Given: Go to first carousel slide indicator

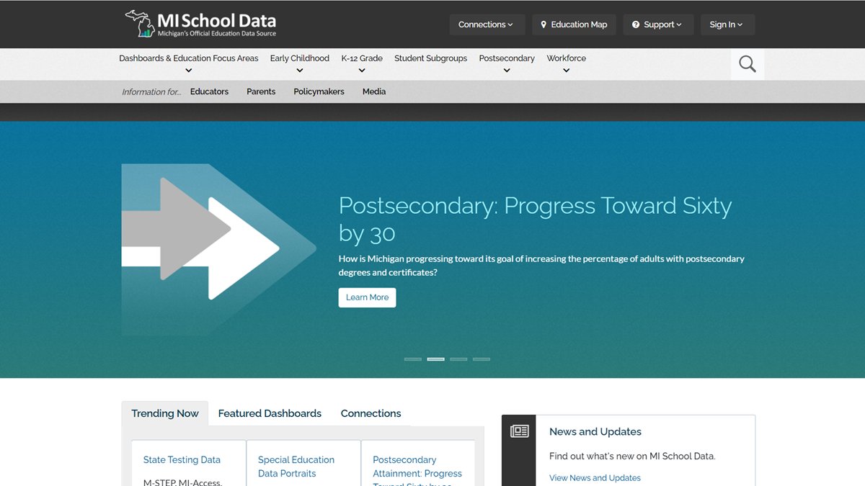Looking at the screenshot, I should pos(413,359).
